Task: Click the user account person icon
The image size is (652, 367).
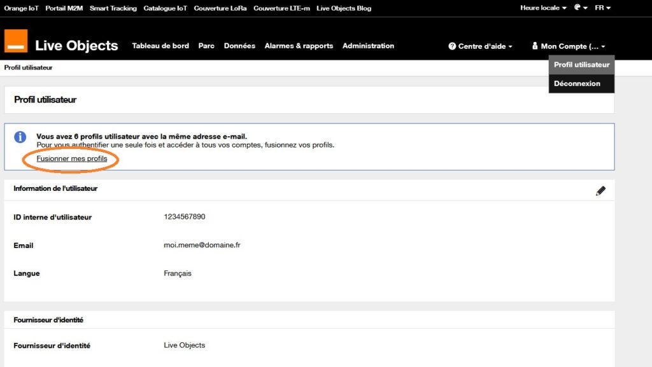Action: tap(535, 46)
